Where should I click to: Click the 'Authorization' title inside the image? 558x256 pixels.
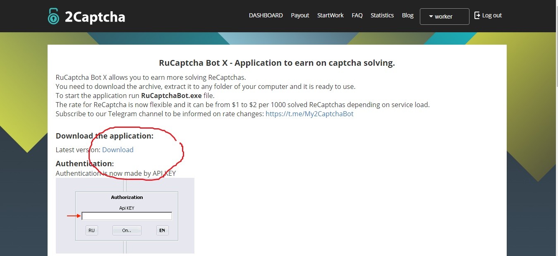127,197
